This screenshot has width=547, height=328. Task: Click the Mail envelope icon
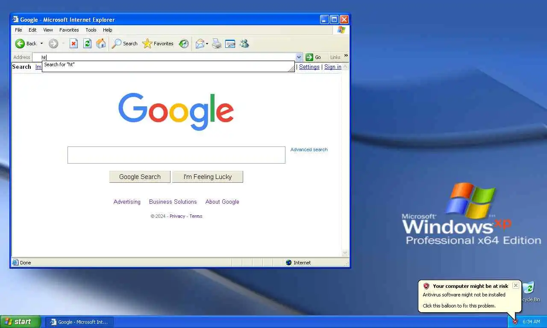pyautogui.click(x=200, y=44)
